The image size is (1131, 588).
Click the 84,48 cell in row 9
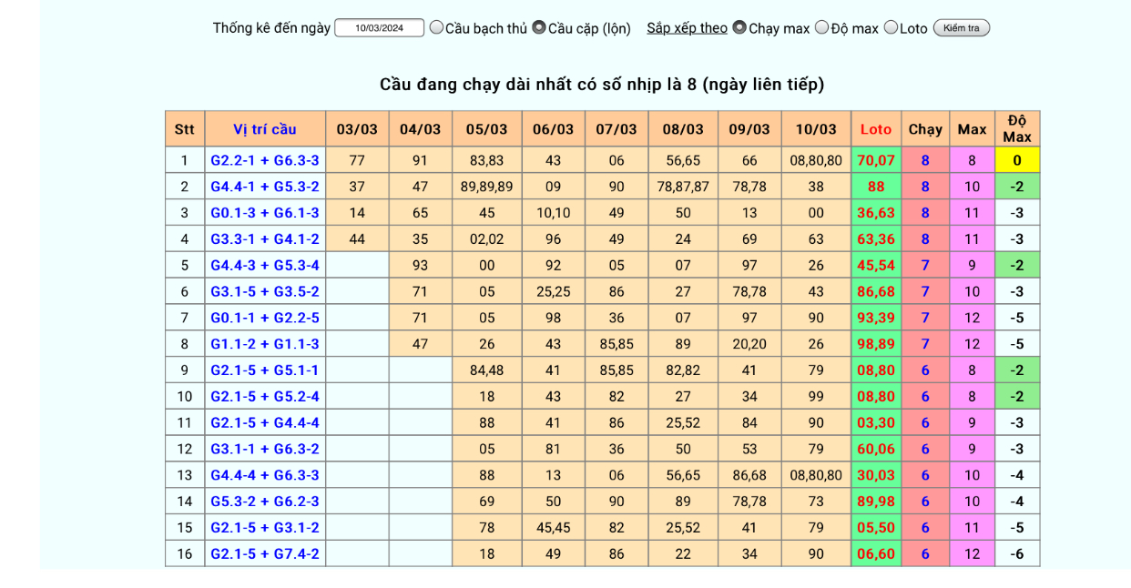pos(486,370)
